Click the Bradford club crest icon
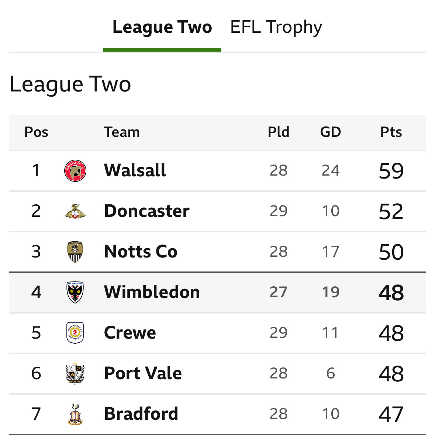Image resolution: width=435 pixels, height=436 pixels. pos(75,413)
